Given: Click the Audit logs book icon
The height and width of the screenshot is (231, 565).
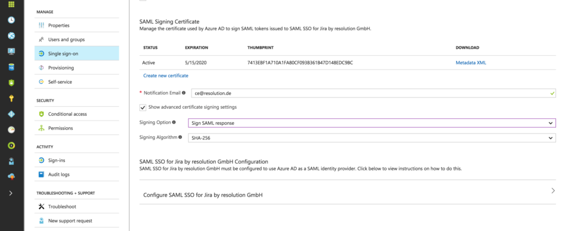Looking at the screenshot, I should click(x=42, y=174).
